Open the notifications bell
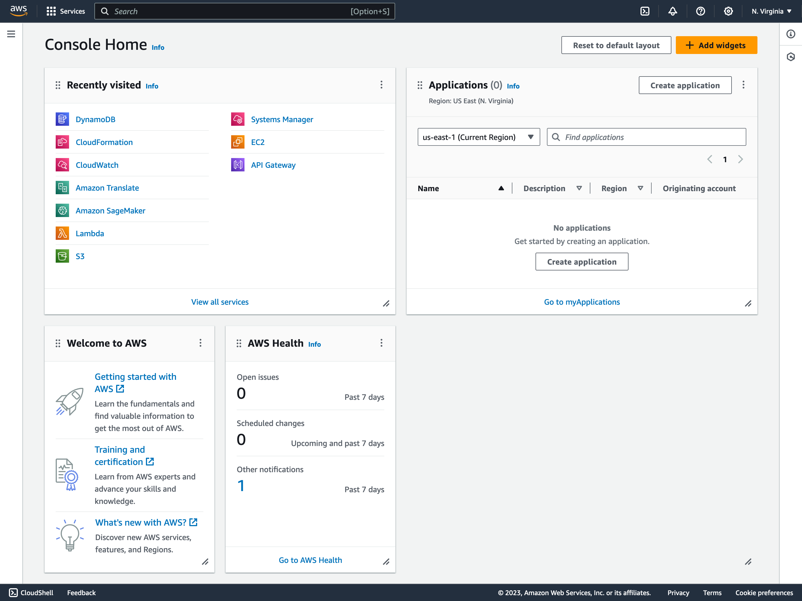The image size is (802, 601). pyautogui.click(x=673, y=11)
